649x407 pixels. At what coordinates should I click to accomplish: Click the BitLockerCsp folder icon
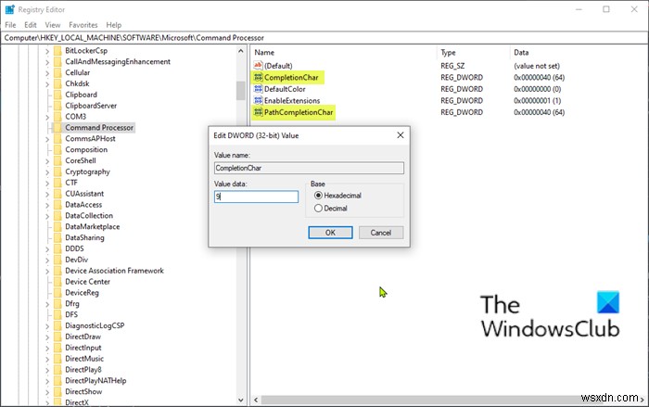coord(57,50)
